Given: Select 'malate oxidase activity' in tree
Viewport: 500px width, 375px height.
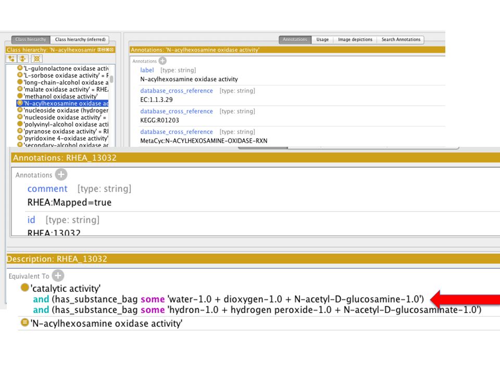Looking at the screenshot, I should [x=63, y=90].
